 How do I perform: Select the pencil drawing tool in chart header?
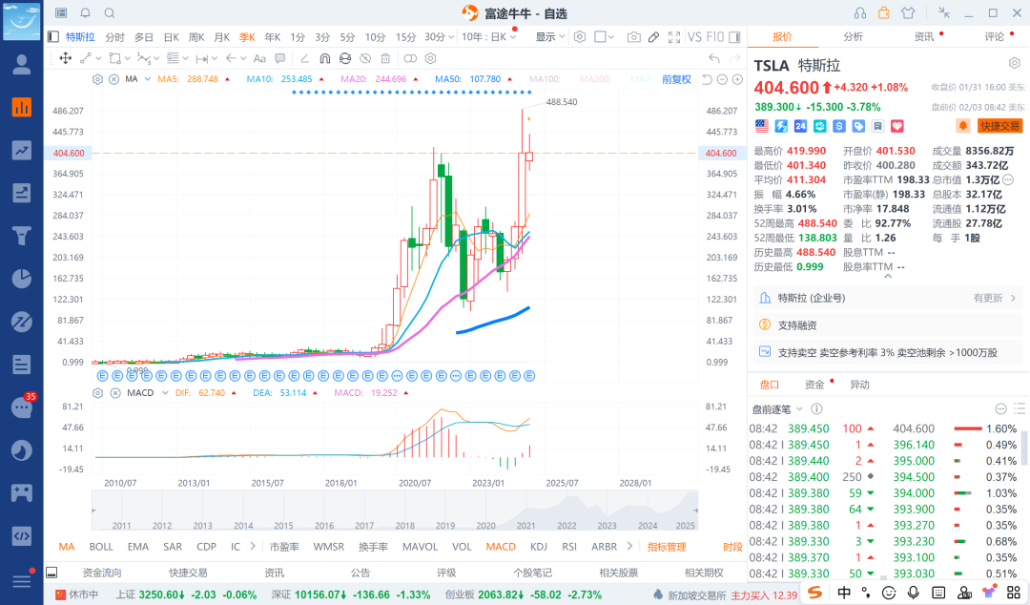point(653,37)
